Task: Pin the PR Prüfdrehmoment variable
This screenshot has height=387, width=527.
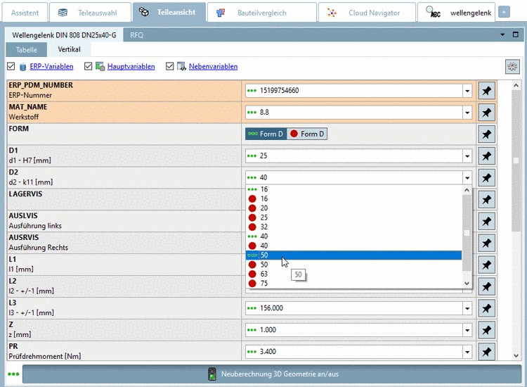Action: (486, 352)
